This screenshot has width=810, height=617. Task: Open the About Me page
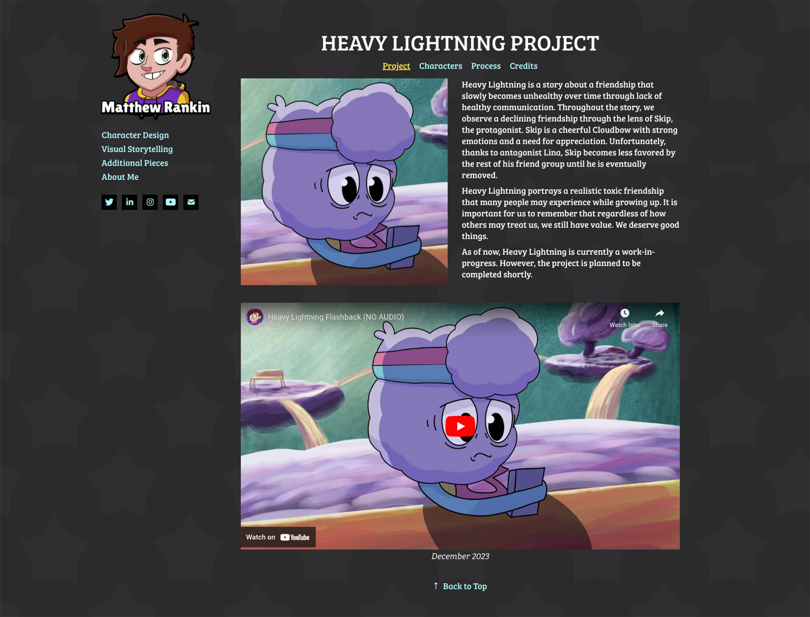pyautogui.click(x=120, y=177)
